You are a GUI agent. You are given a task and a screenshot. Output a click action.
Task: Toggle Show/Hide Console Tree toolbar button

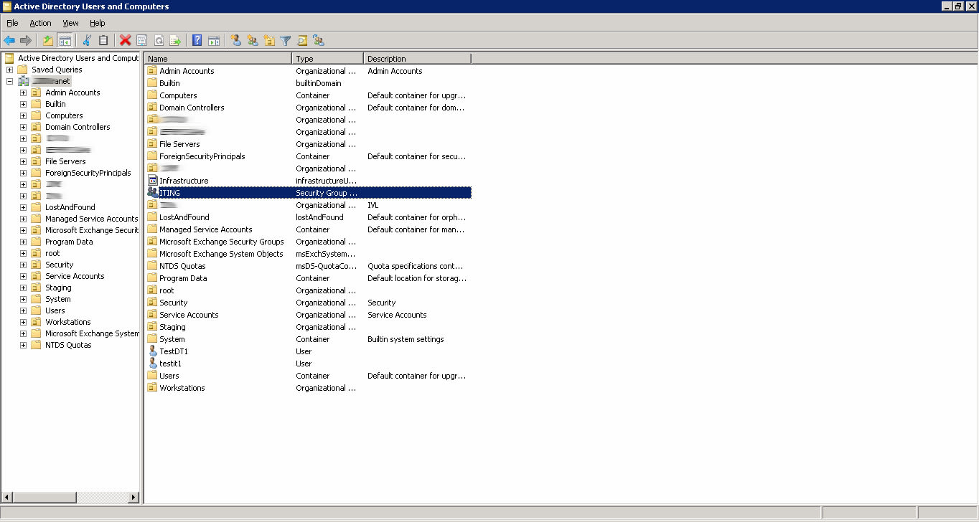(x=65, y=41)
